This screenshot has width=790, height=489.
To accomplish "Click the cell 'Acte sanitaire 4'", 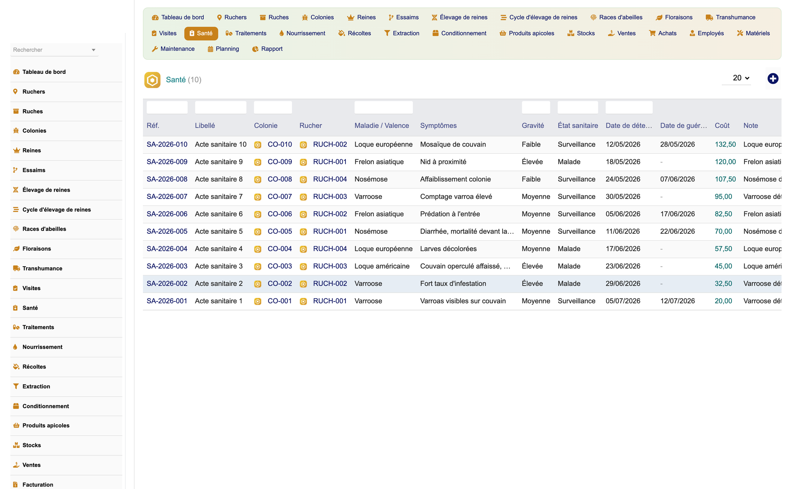I will [219, 249].
